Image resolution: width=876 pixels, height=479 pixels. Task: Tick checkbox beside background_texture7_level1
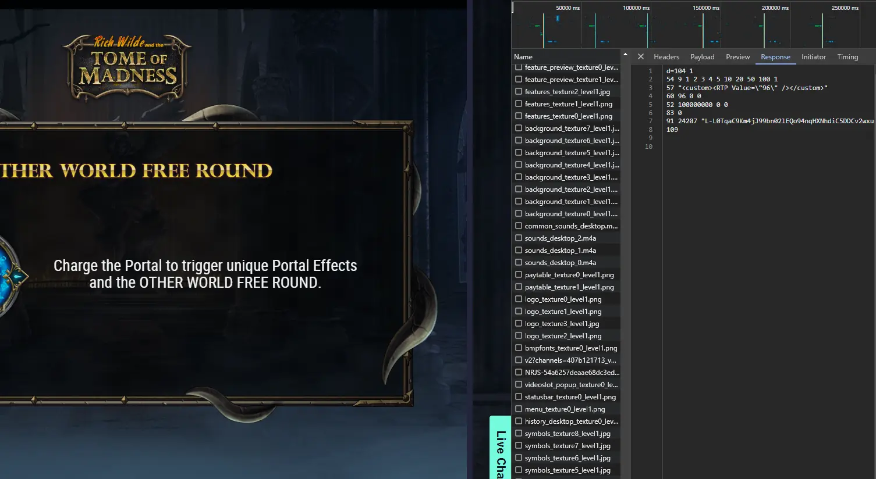click(x=519, y=128)
